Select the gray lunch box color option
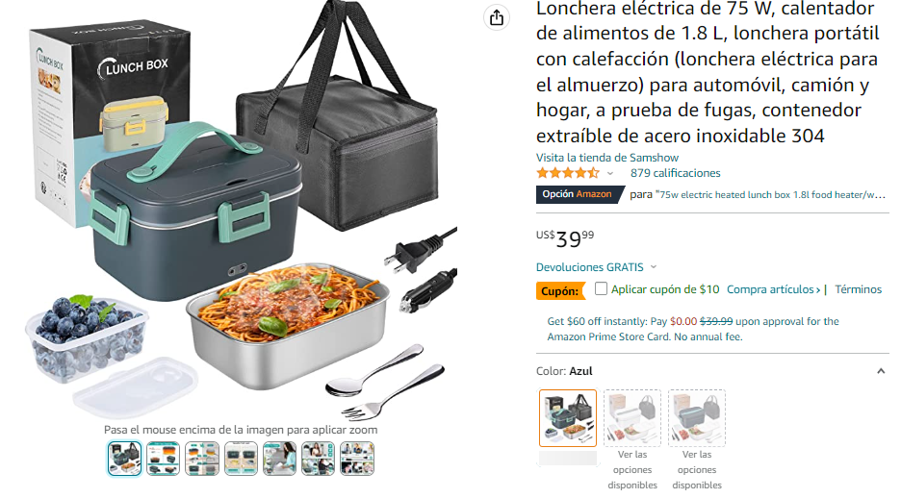This screenshot has width=901, height=498. [696, 418]
